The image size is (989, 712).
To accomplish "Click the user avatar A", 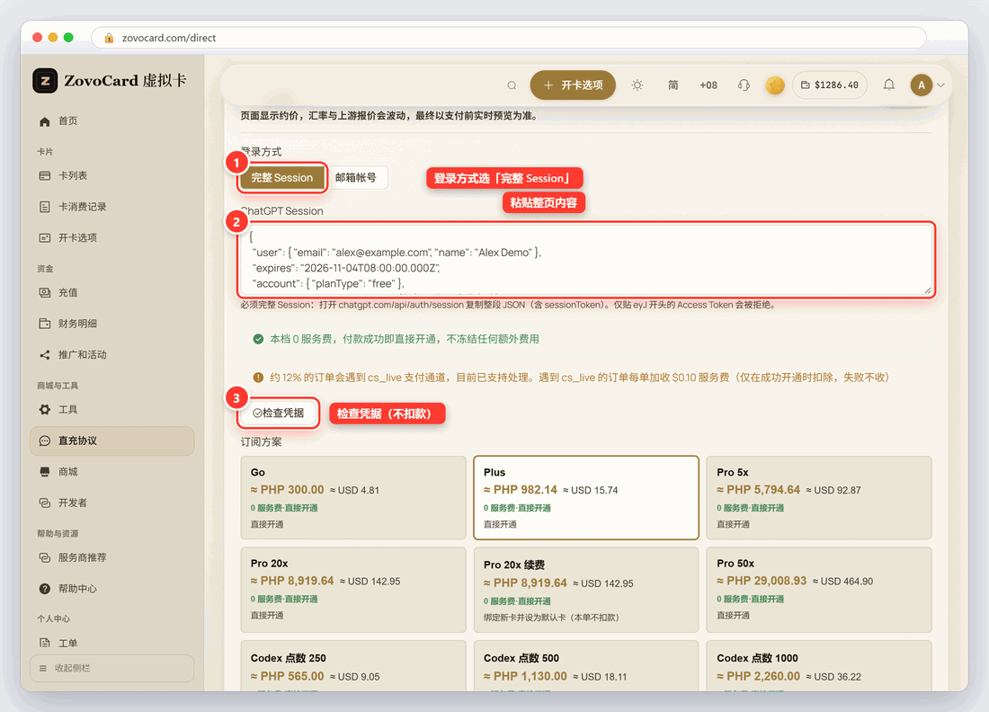I will pos(921,85).
